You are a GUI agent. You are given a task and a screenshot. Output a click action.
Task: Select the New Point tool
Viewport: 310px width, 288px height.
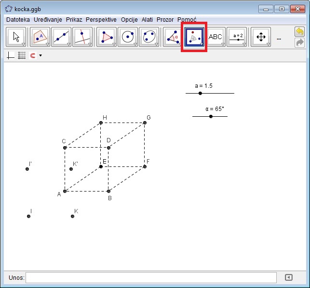point(40,37)
